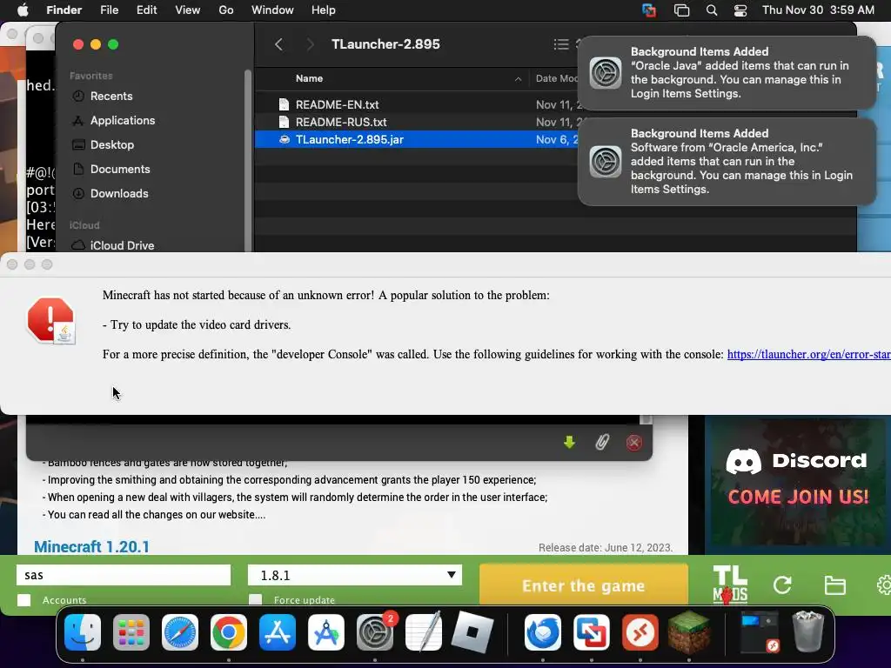Image resolution: width=891 pixels, height=668 pixels.
Task: Sort files by the Name column header
Action: point(309,78)
